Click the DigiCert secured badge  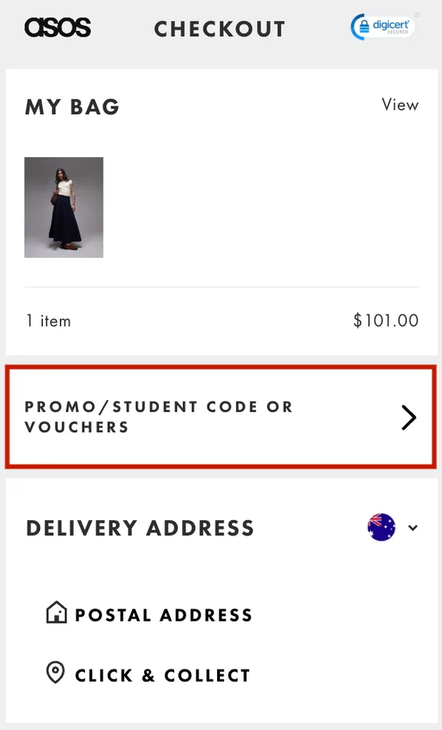[x=382, y=26]
